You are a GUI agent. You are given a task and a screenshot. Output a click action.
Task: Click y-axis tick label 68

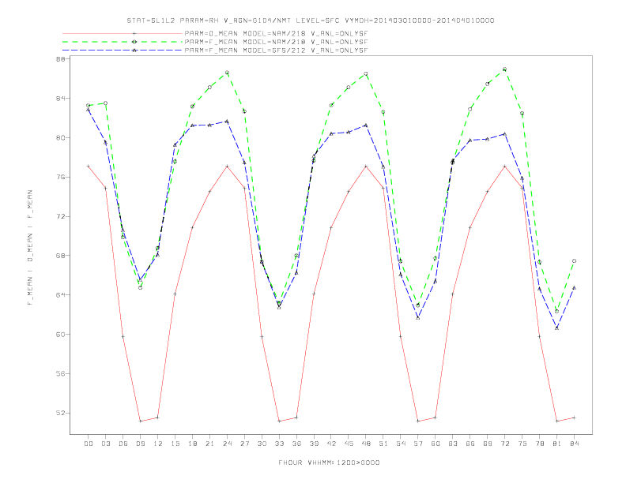click(x=62, y=256)
